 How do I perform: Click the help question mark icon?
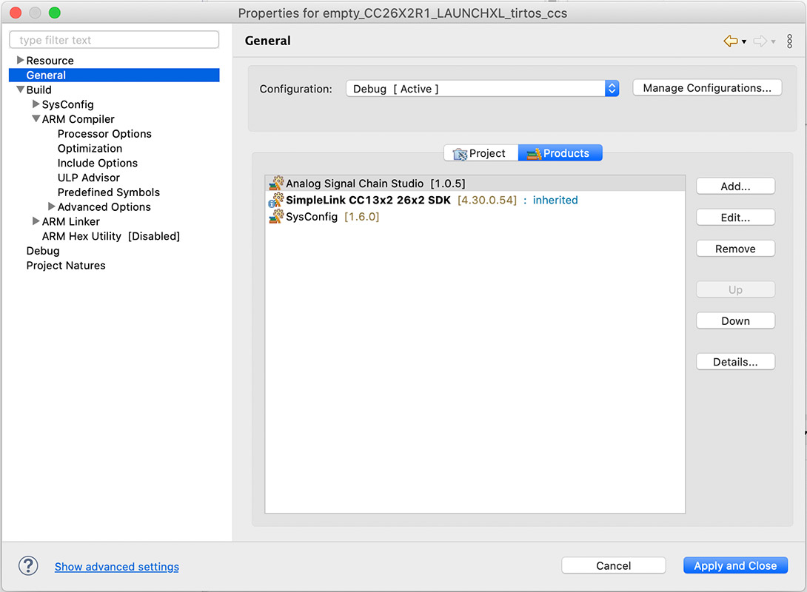(x=28, y=566)
